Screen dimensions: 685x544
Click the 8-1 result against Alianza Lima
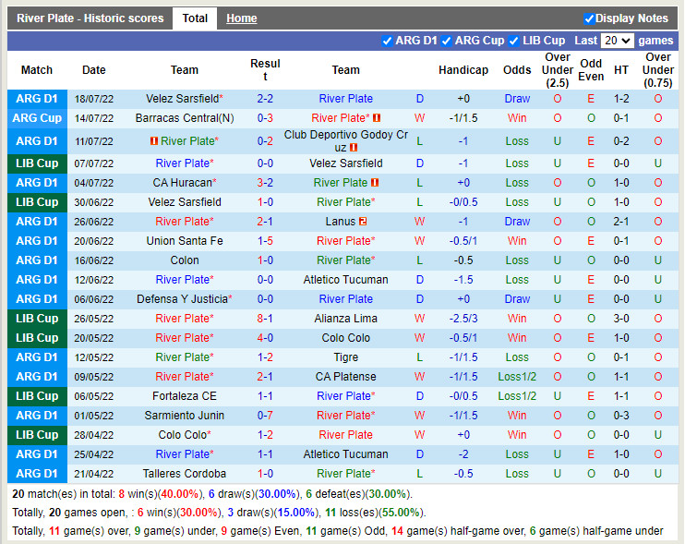[x=265, y=319]
